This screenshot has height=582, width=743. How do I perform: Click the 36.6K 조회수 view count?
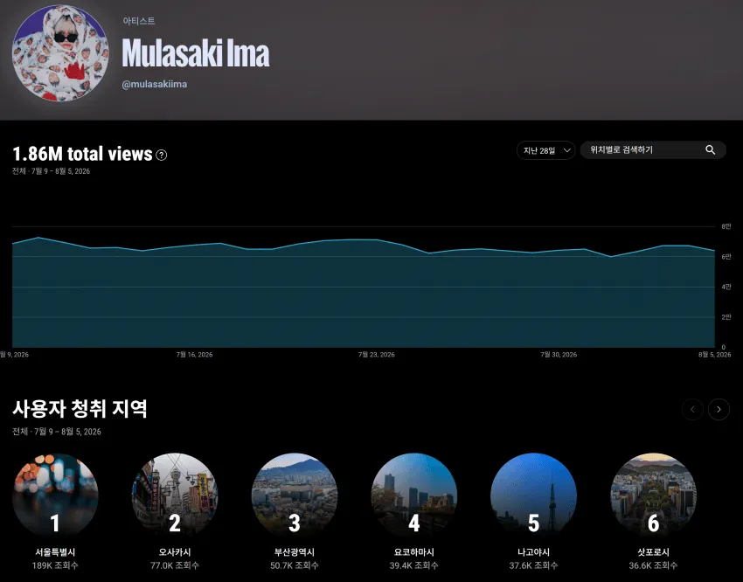tap(653, 565)
